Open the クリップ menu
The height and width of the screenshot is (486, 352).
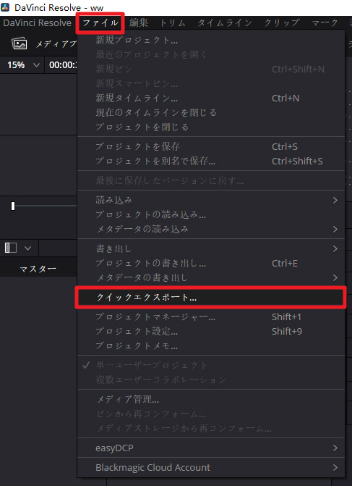click(x=282, y=23)
